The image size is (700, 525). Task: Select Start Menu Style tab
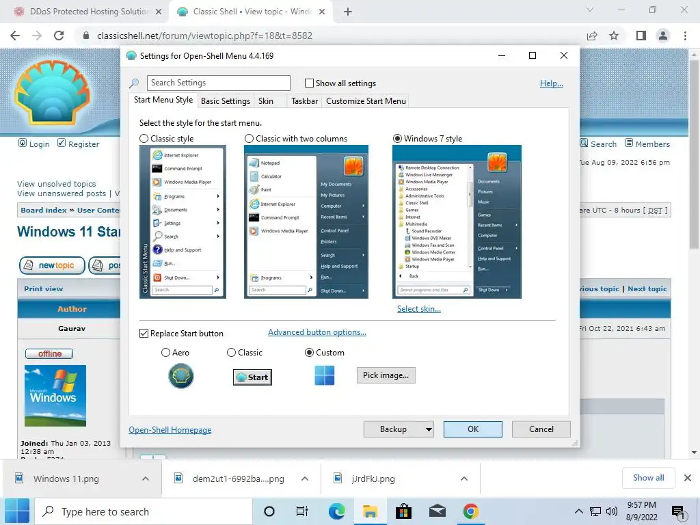[x=163, y=100]
